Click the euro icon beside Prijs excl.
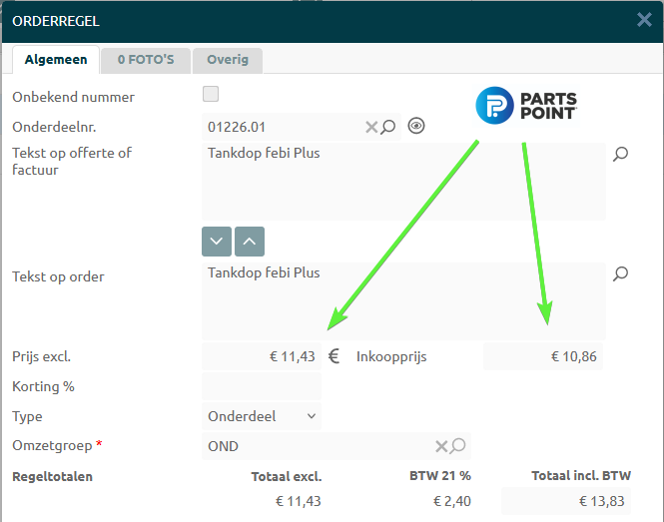Viewport: 664px width, 522px height. [334, 356]
